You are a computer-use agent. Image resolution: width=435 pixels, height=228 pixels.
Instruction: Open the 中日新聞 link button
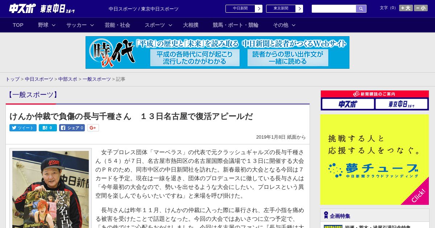[240, 9]
